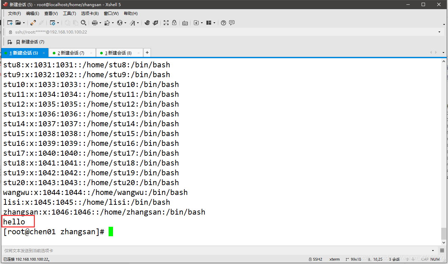Screen dimensions: 448x264
Task: Close tab 3 新建会话 (8)
Action: pos(138,53)
